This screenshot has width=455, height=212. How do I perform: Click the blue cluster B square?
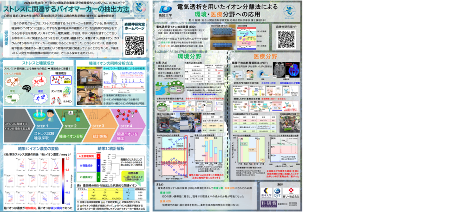pos(98,165)
